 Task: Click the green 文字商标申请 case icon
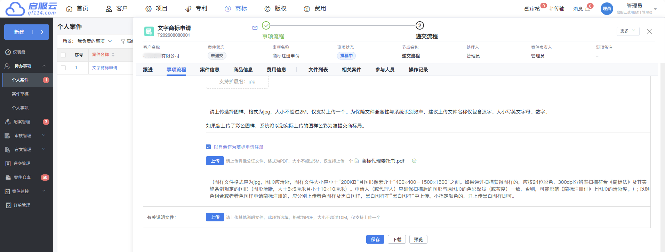pos(149,31)
